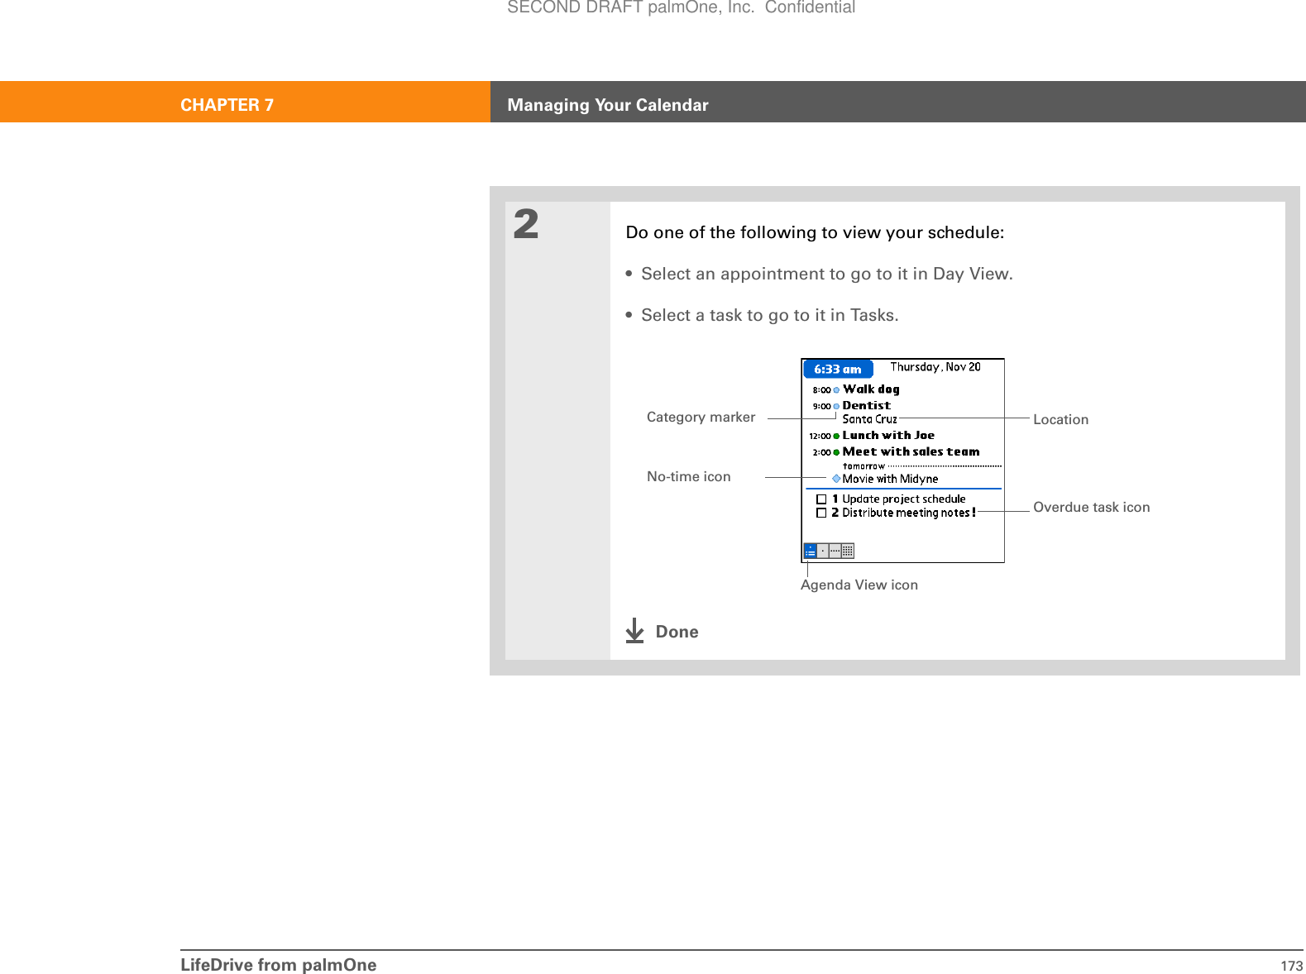Switch to Day View icon

tap(823, 551)
